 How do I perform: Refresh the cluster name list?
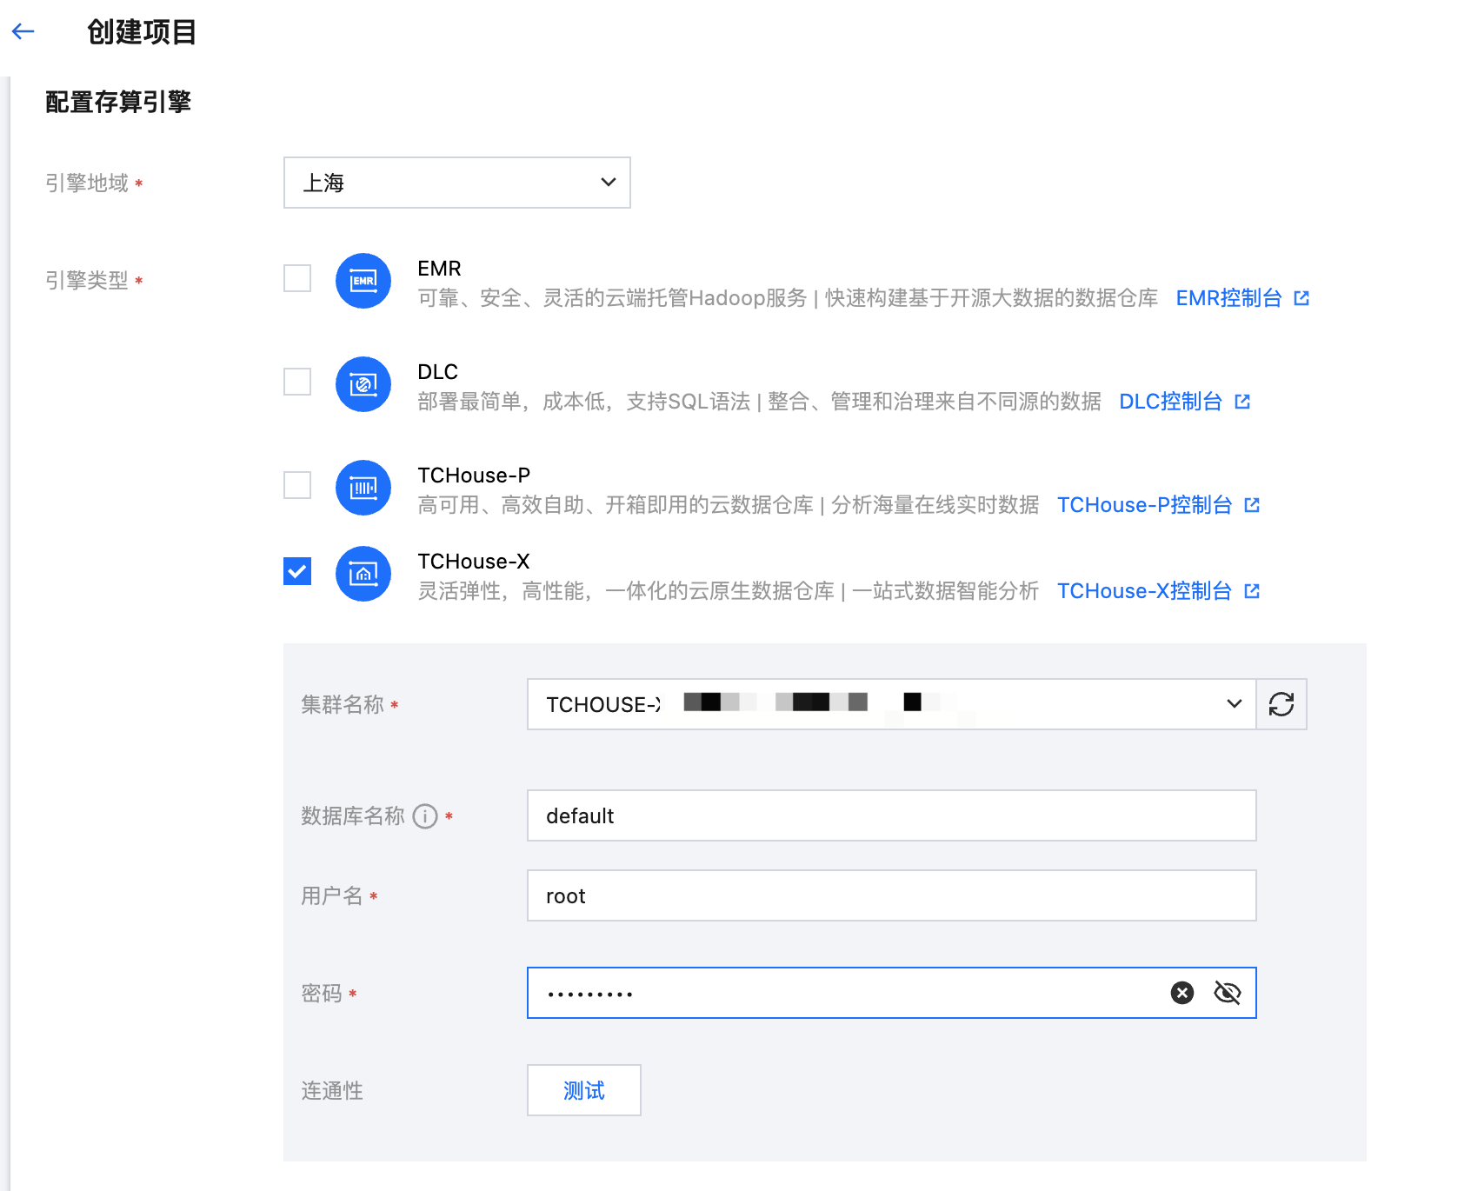coord(1281,704)
